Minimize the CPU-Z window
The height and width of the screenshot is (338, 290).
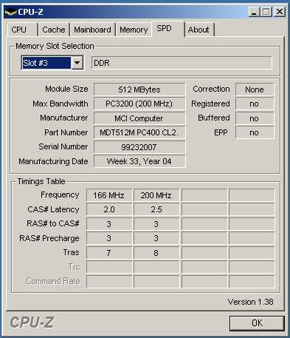(254, 12)
